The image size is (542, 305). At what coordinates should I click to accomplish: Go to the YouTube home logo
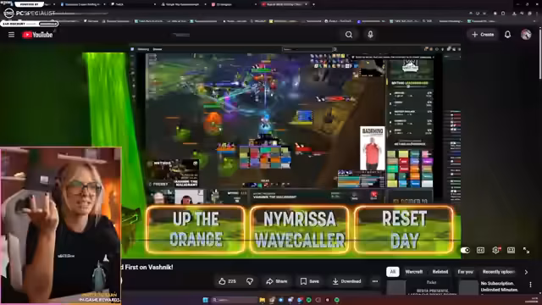pos(37,35)
